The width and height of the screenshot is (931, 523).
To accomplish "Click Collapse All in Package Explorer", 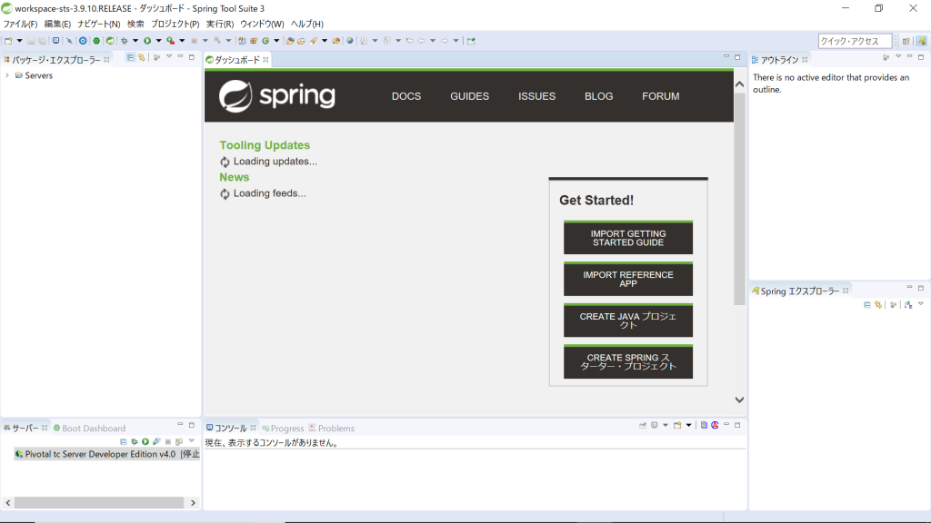I will tap(130, 57).
